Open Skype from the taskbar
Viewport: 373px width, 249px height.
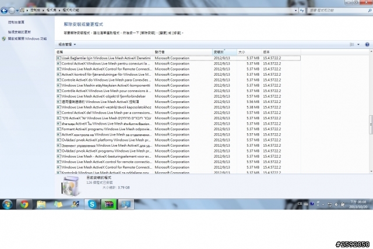coord(92,204)
